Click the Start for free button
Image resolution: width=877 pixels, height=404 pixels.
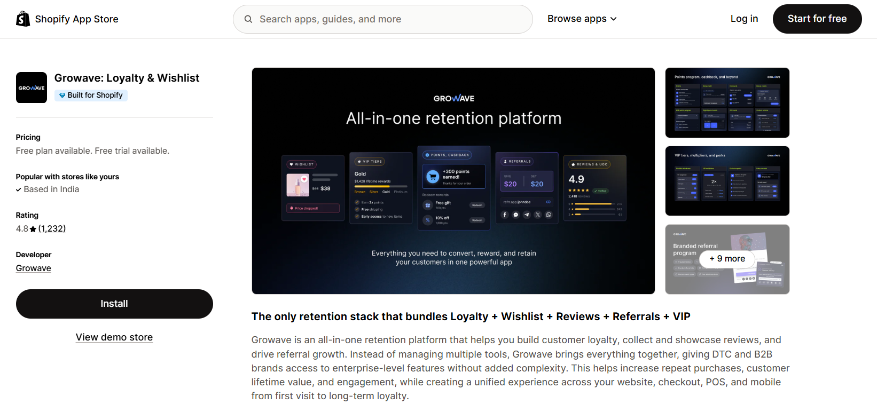click(817, 19)
